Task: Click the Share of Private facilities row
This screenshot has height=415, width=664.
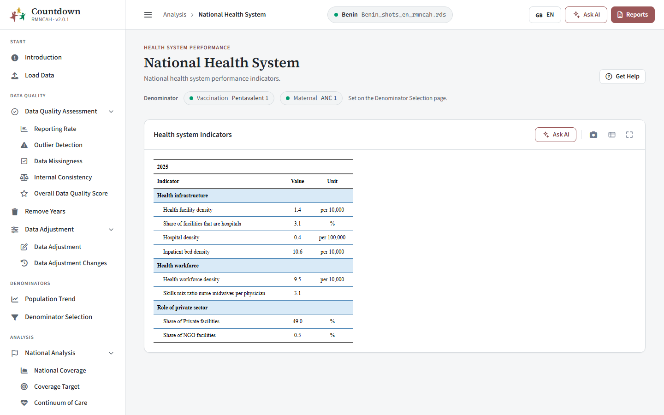Action: pyautogui.click(x=253, y=321)
